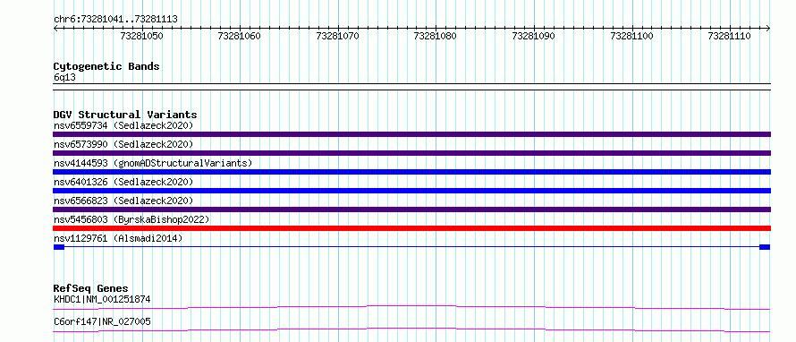Click the nsv4144593 (gnomADStructuralVariants) label

coord(153,163)
